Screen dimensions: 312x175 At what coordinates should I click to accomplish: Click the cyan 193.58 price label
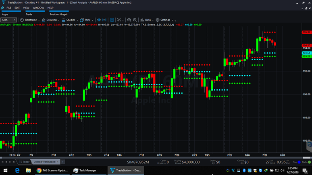(306, 53)
